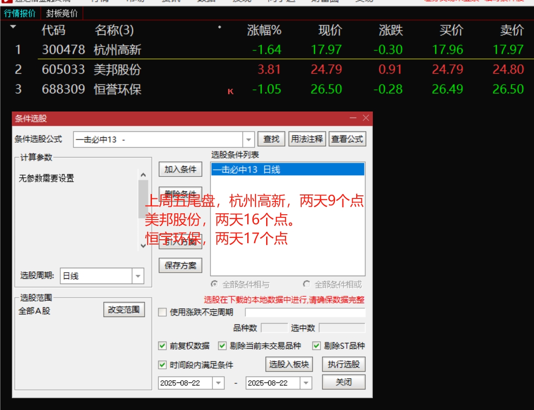This screenshot has width=534, height=410.
Task: Click the 买价 column header
Action: (451, 30)
